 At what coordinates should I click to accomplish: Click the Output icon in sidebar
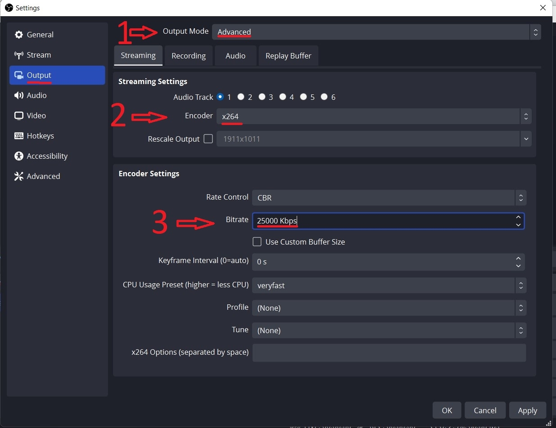point(19,76)
